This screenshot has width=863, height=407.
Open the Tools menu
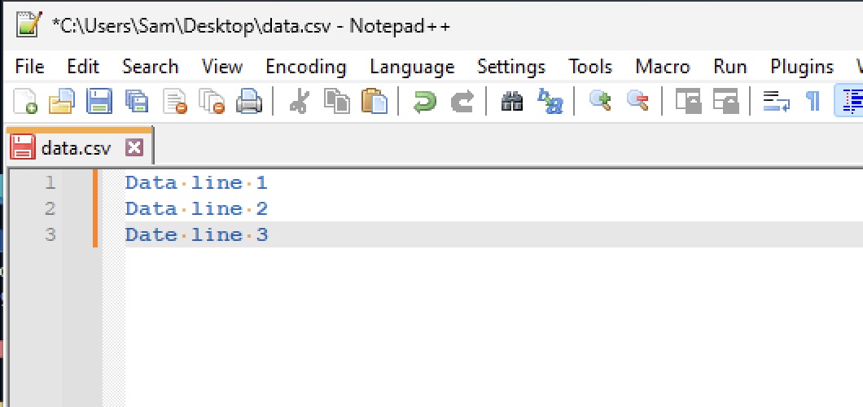click(590, 67)
